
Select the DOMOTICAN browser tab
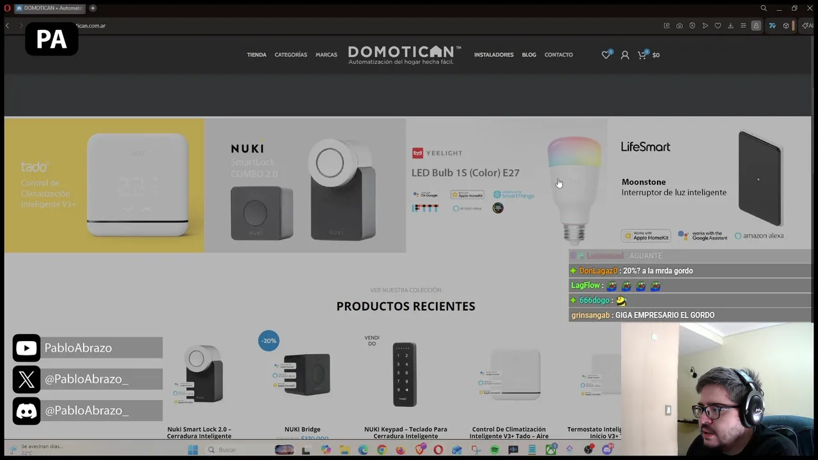click(x=50, y=8)
